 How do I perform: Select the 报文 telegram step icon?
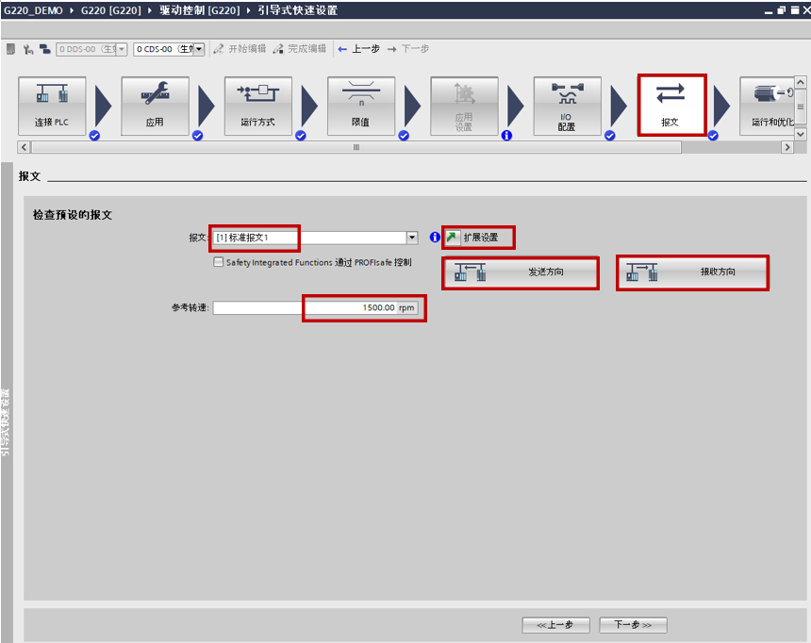click(670, 106)
